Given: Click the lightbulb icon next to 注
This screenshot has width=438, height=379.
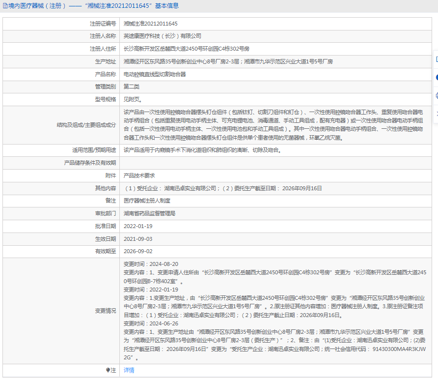Looking at the screenshot, I should click(108, 370).
